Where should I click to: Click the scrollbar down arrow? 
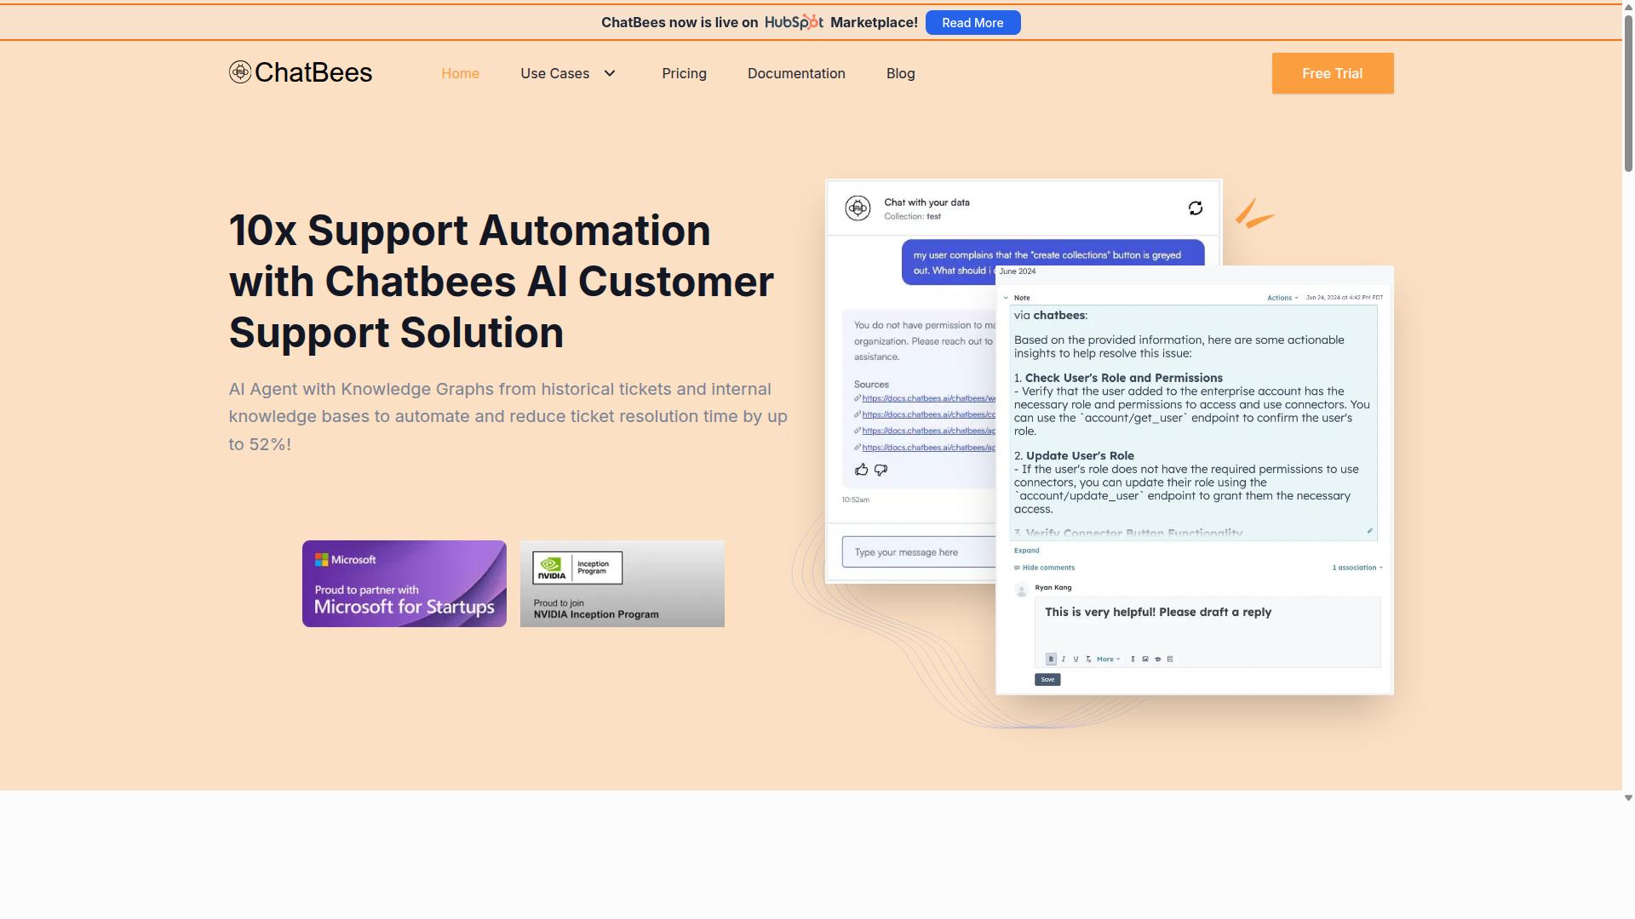1628,797
